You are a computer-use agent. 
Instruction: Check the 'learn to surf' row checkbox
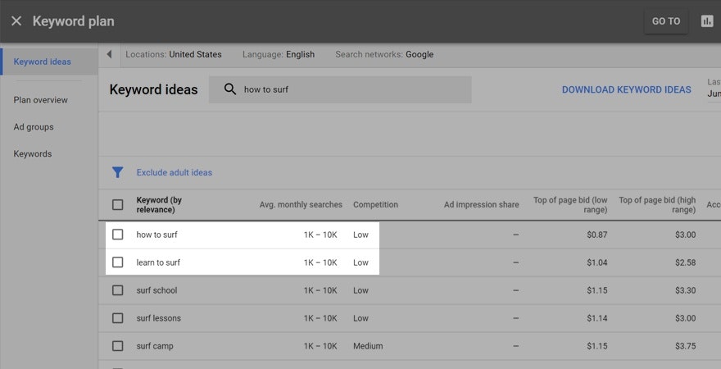(118, 262)
